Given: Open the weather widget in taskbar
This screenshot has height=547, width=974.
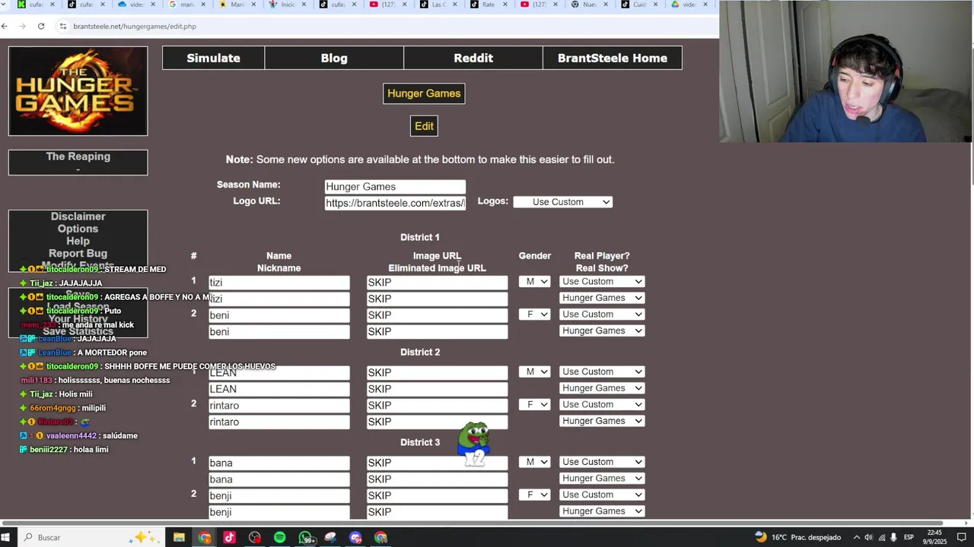Looking at the screenshot, I should [x=797, y=537].
